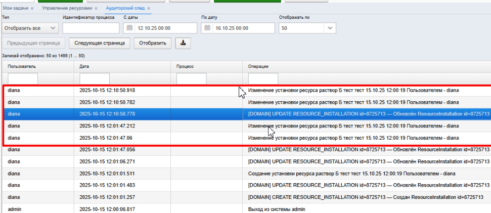Close the 'Аудиторский след' tab
Image resolution: width=491 pixels, height=213 pixels.
coord(149,9)
